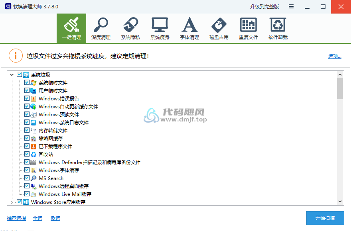
Task: Click the Windows预读文件 icon
Action: pyautogui.click(x=34, y=115)
